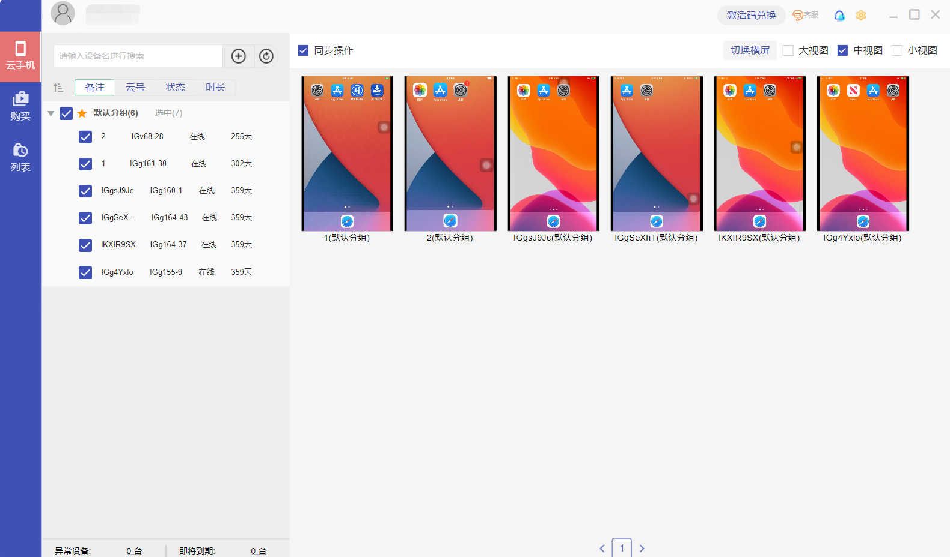Screen dimensions: 950x557
Task: Go to next page arrow
Action: [x=642, y=548]
